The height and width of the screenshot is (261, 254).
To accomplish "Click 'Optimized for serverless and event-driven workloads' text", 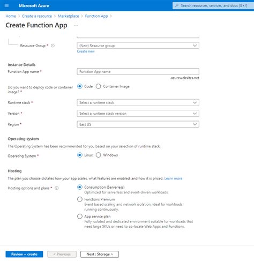I will (x=126, y=192).
